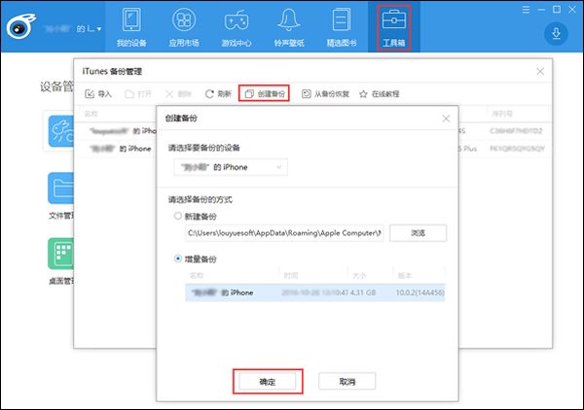Open 在线教程 online tutorial link
Viewport: 584px width, 410px height.
click(380, 94)
